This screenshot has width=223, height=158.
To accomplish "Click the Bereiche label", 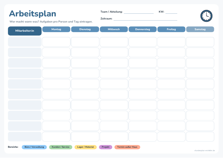I will (x=13, y=147).
